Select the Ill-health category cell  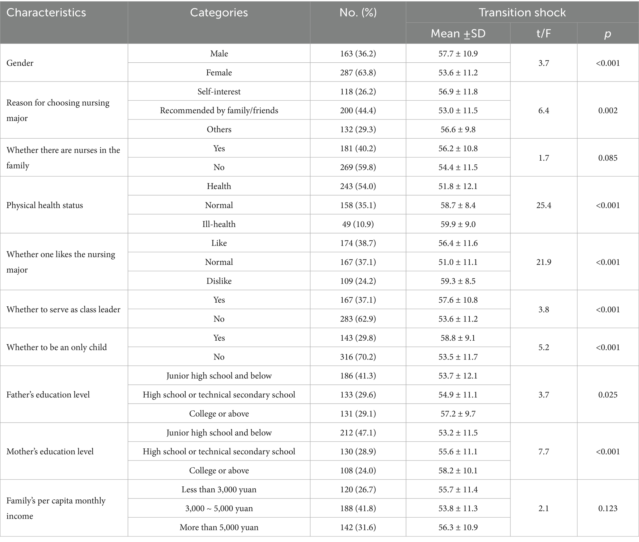tap(219, 224)
